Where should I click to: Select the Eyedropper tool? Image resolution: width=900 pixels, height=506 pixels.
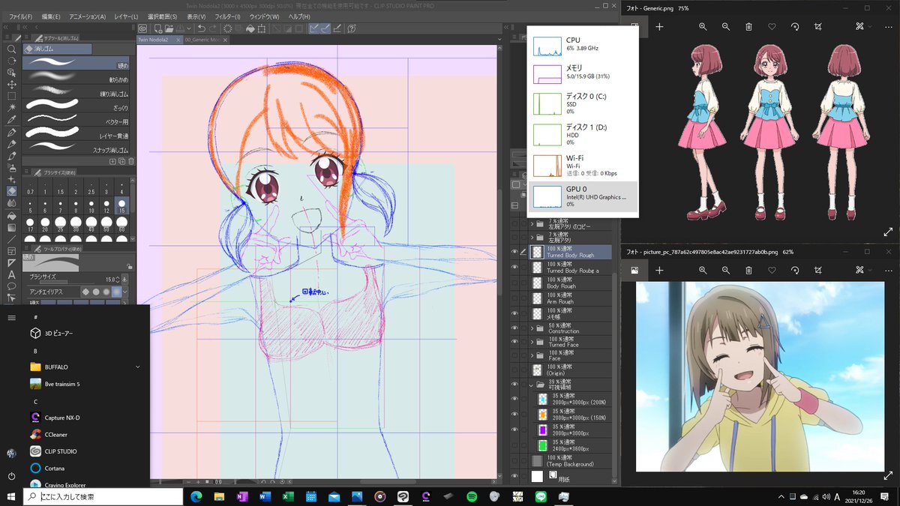coord(11,120)
